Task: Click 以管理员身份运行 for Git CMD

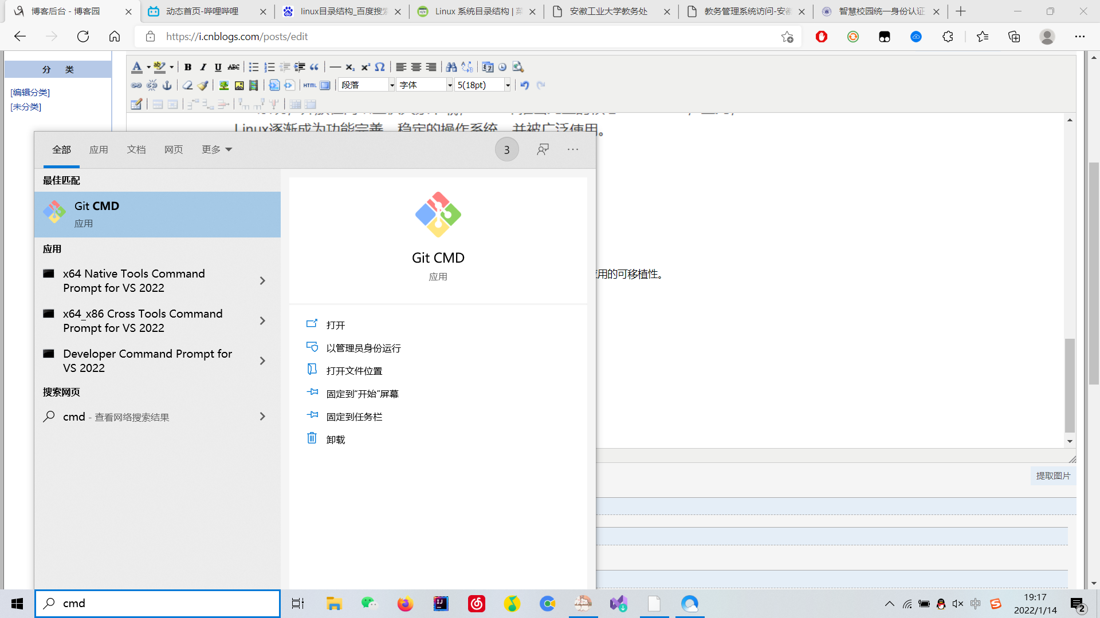Action: pos(363,348)
